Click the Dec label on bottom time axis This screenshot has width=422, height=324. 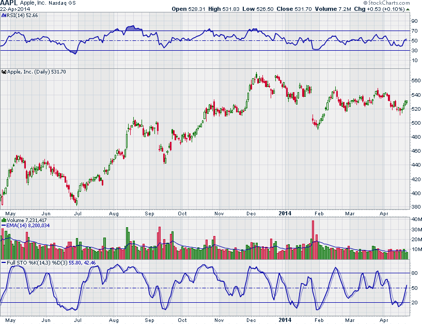pyautogui.click(x=251, y=320)
